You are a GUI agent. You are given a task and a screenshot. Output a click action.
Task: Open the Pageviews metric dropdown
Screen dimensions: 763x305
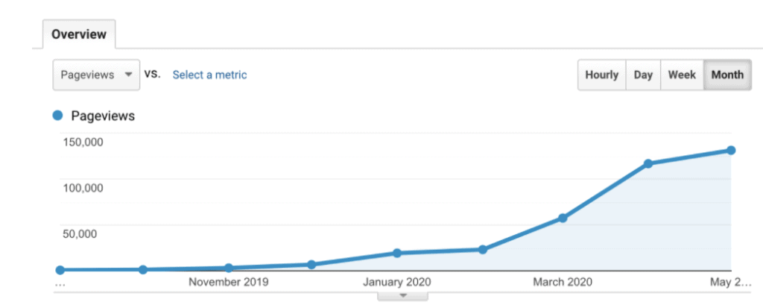(x=97, y=75)
